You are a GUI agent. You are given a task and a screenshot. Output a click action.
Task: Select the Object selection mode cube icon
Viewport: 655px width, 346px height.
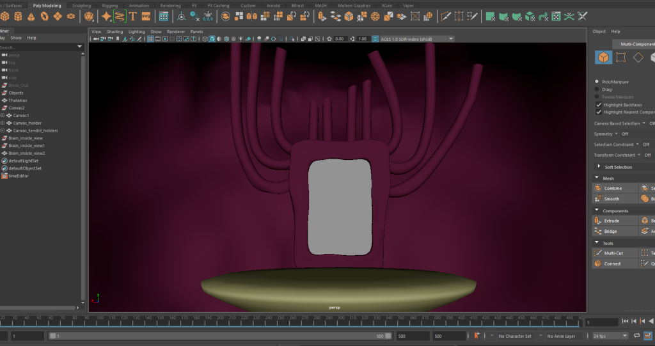click(603, 58)
